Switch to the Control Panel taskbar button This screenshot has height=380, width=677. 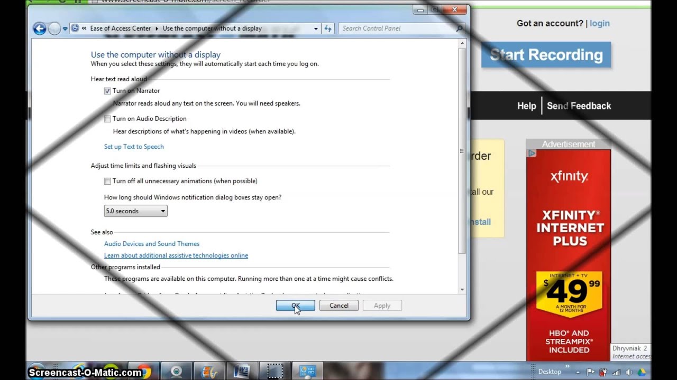307,372
